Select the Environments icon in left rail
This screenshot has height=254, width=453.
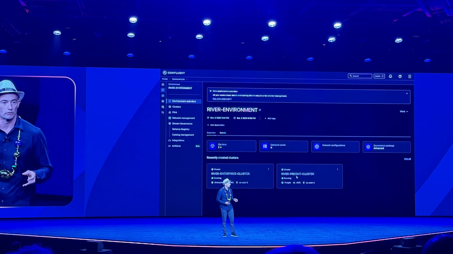163,90
